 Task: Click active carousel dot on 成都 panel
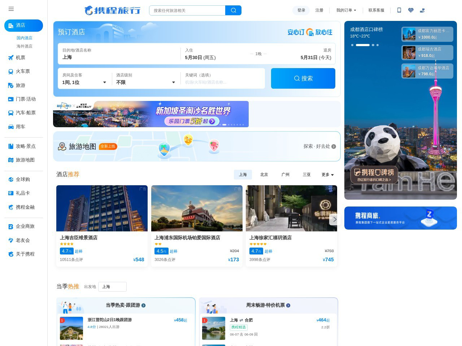pos(363,45)
